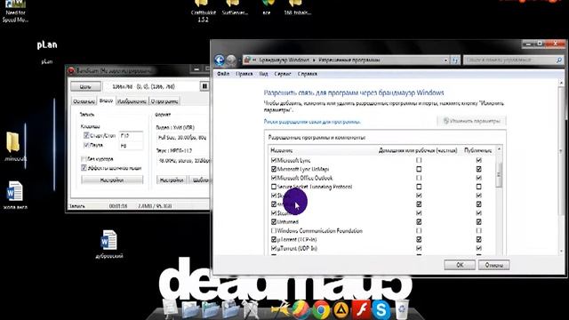Click Bandicam pause recording button
This screenshot has width=569, height=320.
[x=204, y=86]
